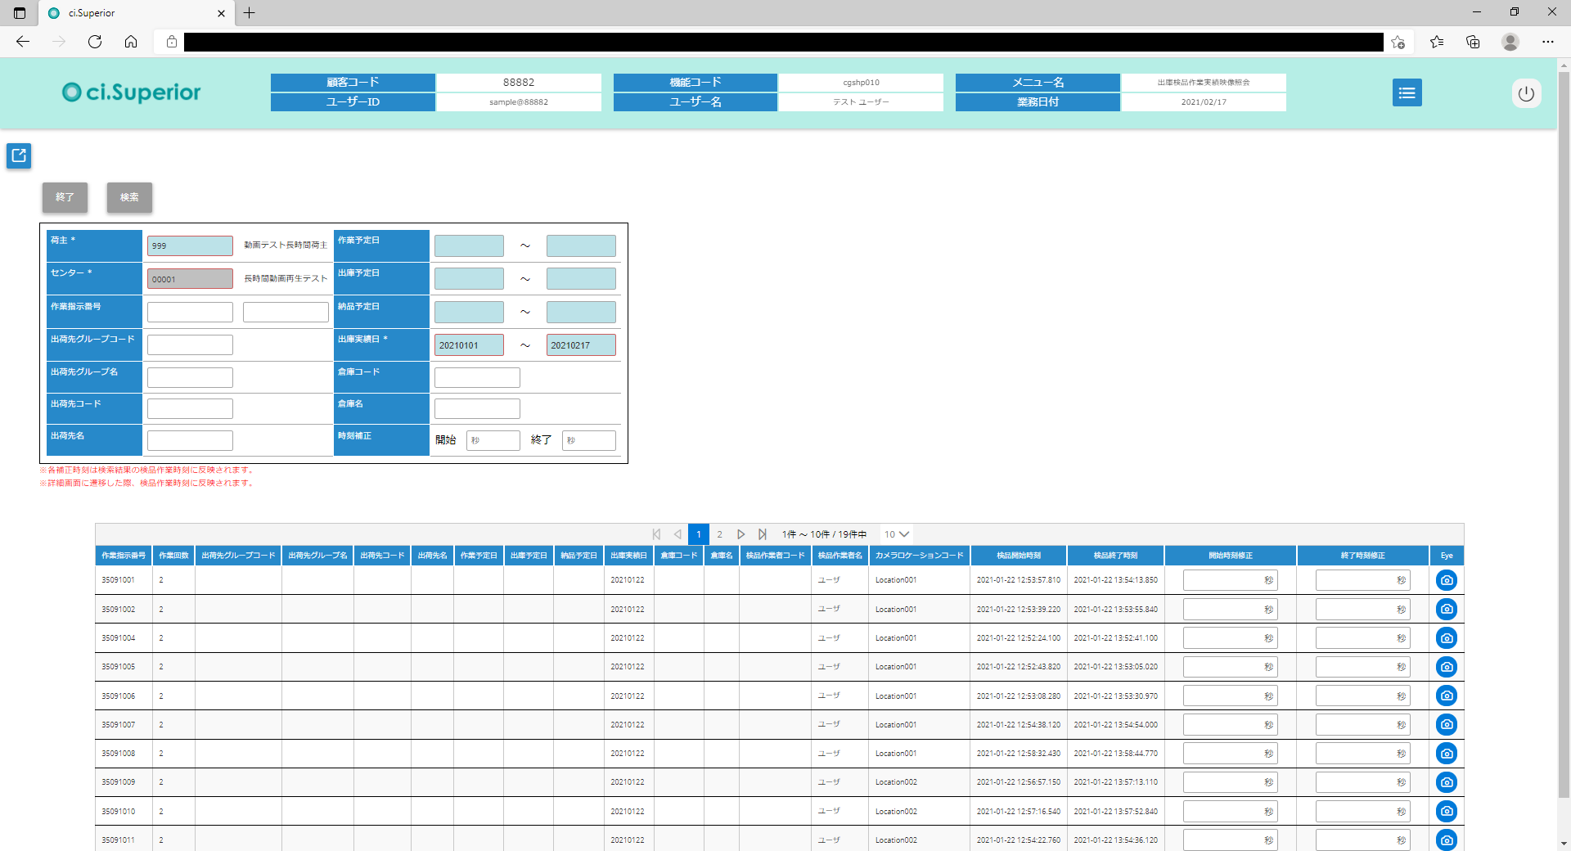Open camera Eye icon for row 35091010
Image resolution: width=1571 pixels, height=851 pixels.
tap(1446, 811)
